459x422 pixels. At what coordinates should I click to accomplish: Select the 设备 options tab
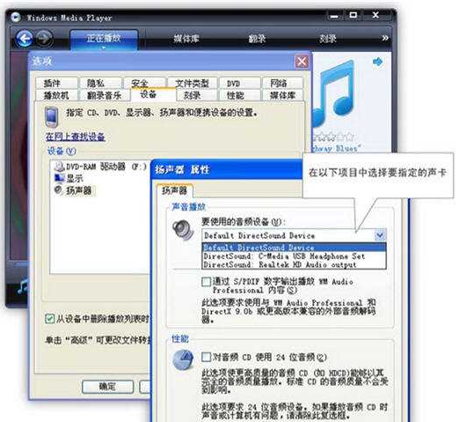153,94
